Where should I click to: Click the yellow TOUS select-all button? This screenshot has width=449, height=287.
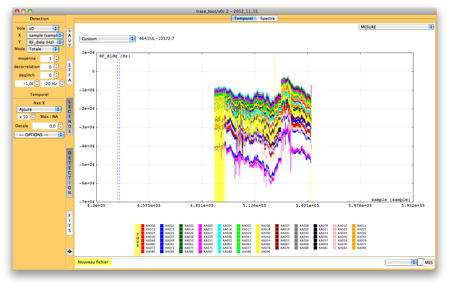point(138,240)
